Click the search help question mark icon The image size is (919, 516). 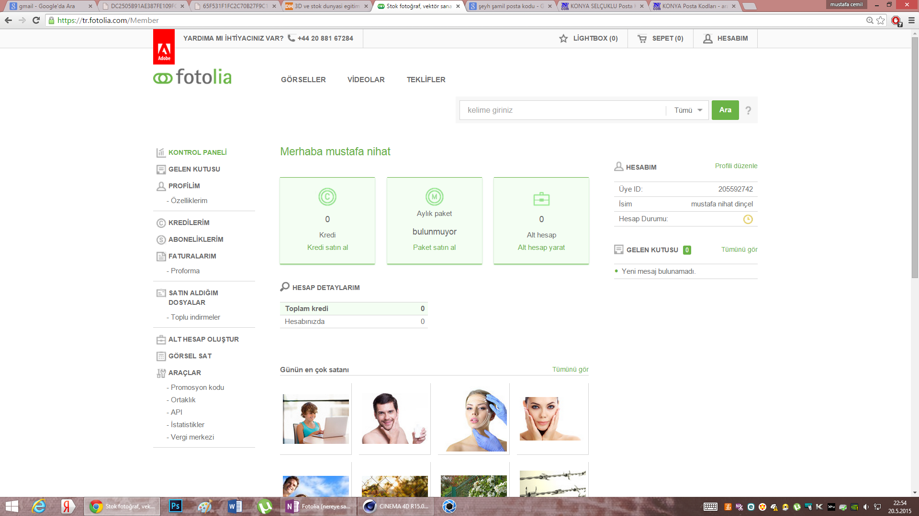click(748, 110)
